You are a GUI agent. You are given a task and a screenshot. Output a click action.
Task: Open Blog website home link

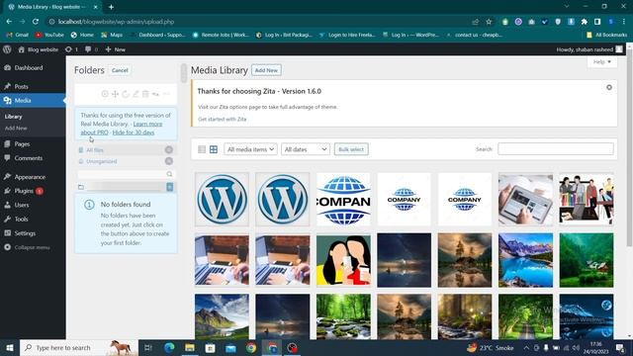[x=39, y=49]
